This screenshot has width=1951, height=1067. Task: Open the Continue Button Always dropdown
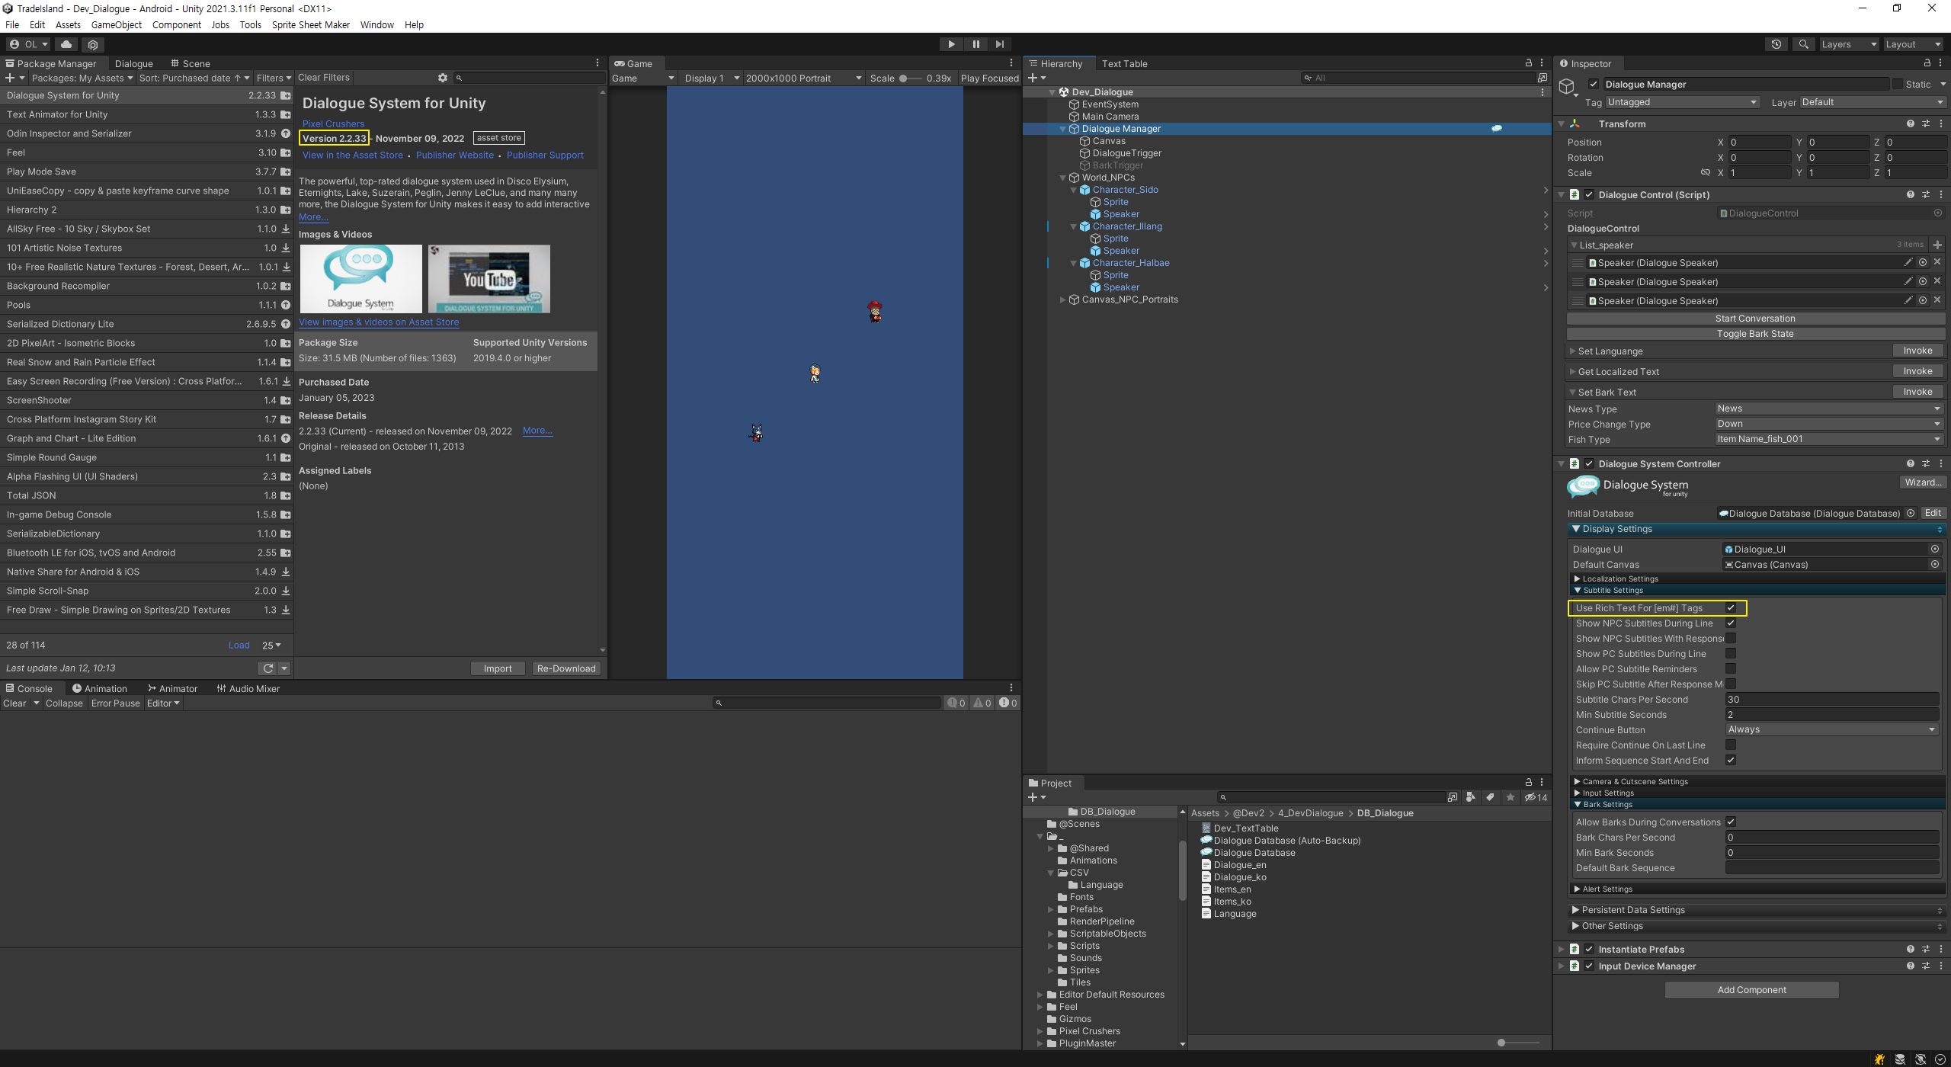coord(1832,729)
